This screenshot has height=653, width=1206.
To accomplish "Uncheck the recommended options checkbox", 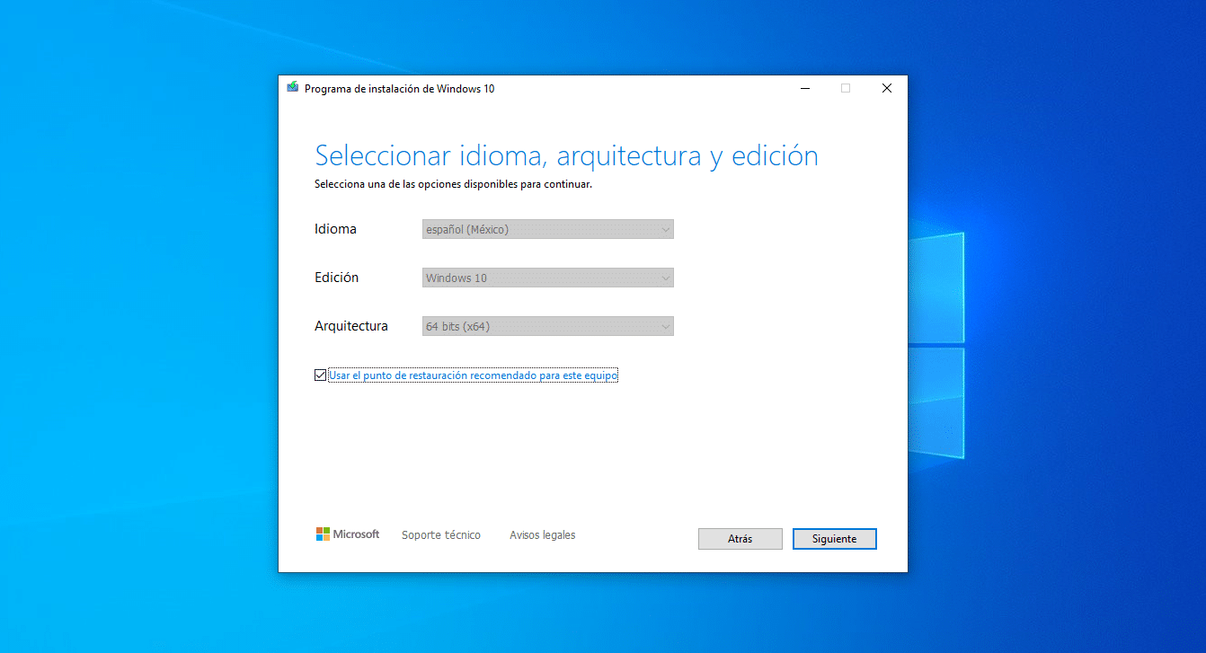I will [x=321, y=375].
